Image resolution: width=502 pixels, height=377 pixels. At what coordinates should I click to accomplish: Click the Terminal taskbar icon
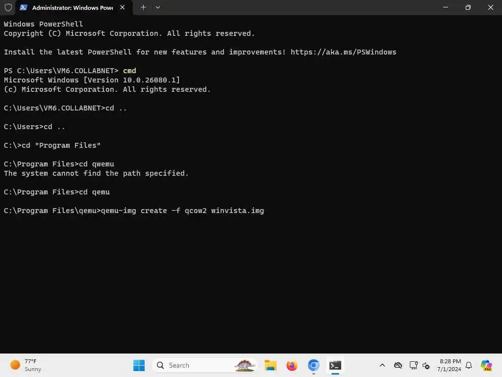(335, 365)
